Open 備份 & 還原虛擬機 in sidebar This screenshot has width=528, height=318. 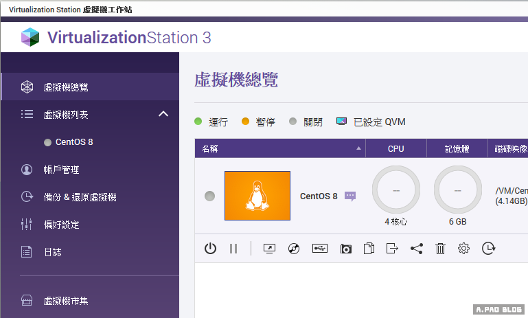80,197
